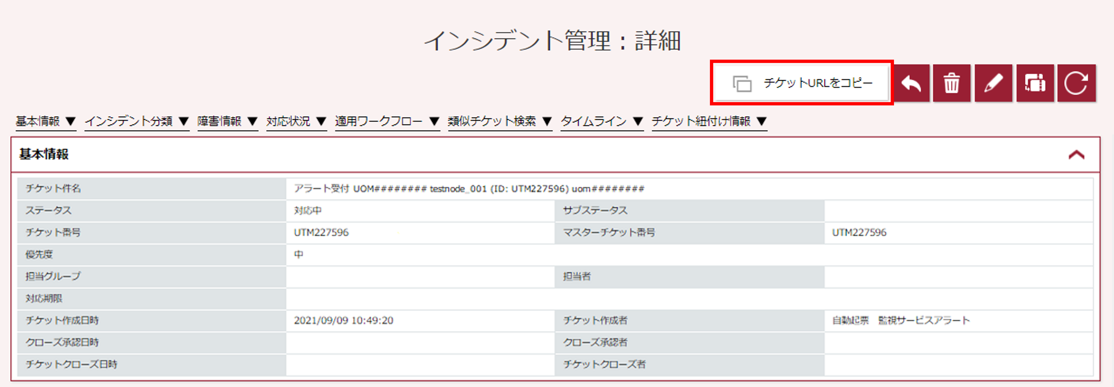
Task: Click the duplicate ticket icon
Action: point(1035,83)
